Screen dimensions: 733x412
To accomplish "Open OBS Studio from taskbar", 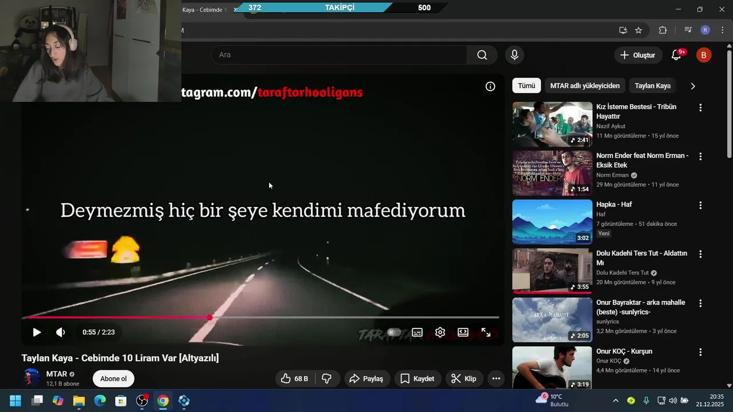I will pyautogui.click(x=142, y=401).
